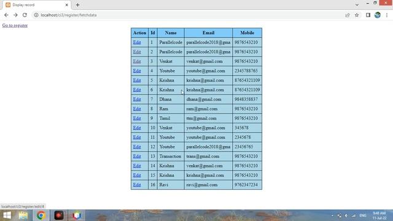
Task: Open the red recorder app in taskbar
Action: [59, 215]
